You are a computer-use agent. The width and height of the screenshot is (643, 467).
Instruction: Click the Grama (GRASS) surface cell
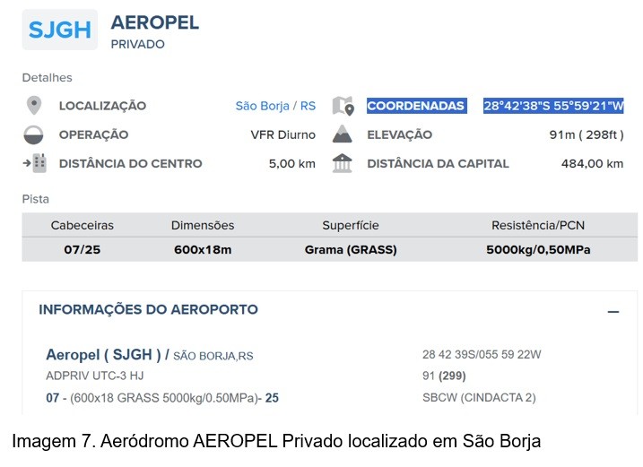tap(351, 250)
